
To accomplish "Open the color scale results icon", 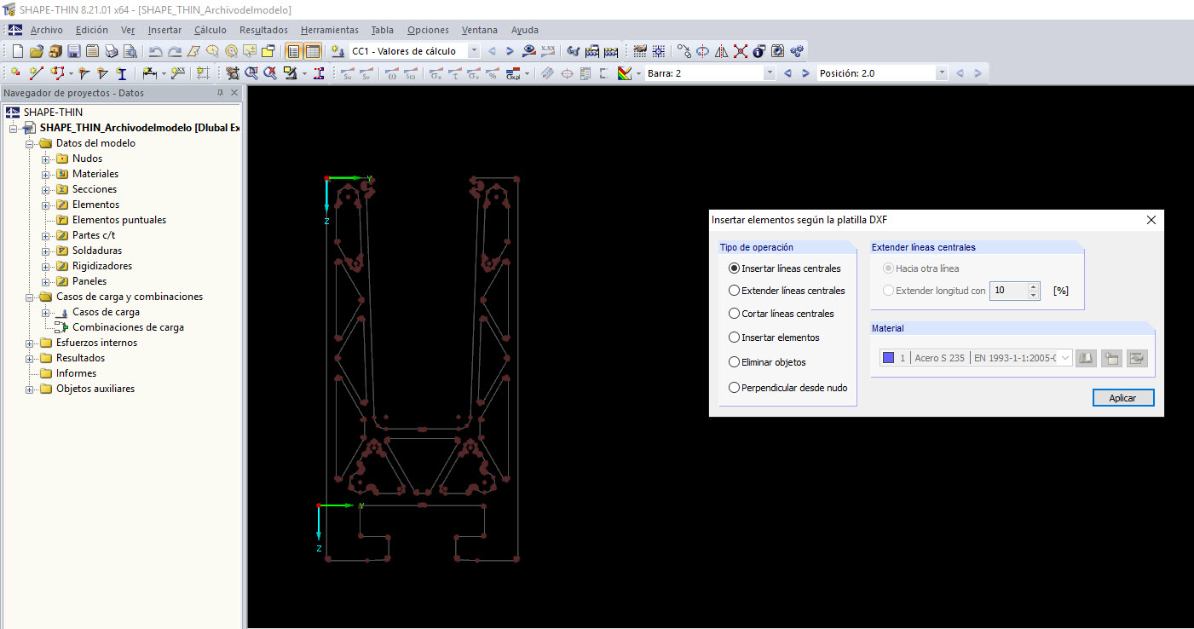I will pyautogui.click(x=626, y=73).
